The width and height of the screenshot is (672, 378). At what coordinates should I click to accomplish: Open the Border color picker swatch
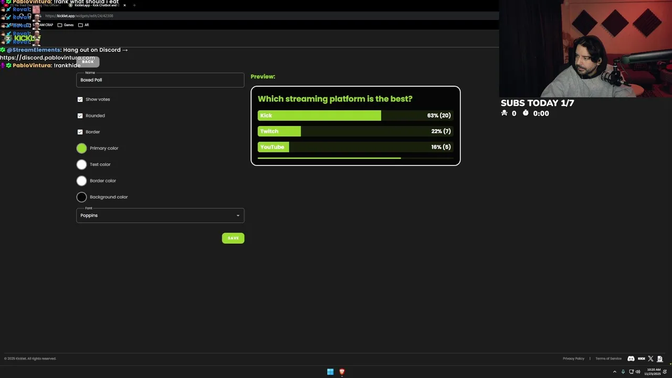tap(81, 181)
